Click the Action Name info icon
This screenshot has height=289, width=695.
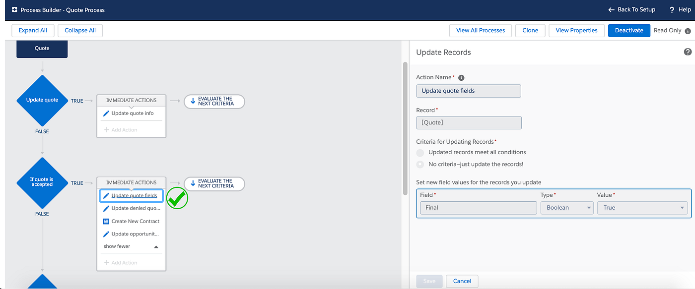(461, 78)
